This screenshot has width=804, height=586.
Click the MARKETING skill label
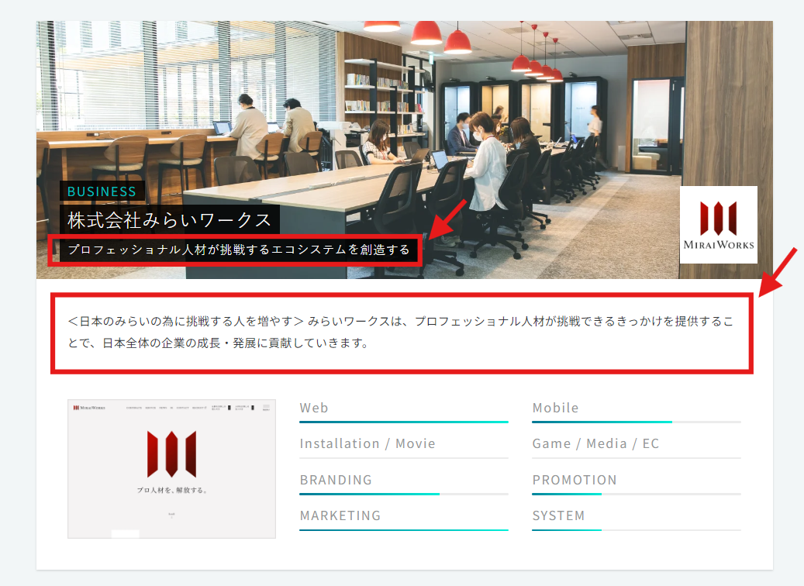(340, 515)
